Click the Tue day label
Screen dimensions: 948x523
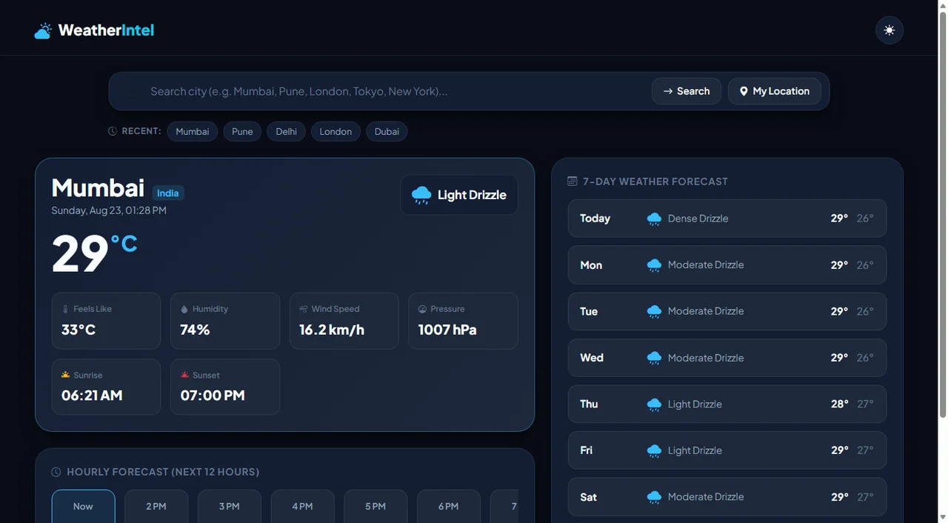point(589,311)
